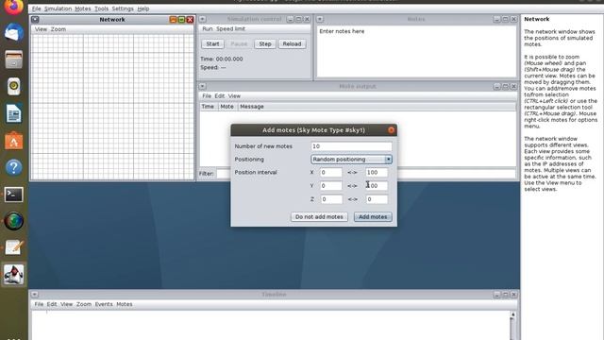Minimize the Network window
This screenshot has height=340, width=604.
(174, 19)
